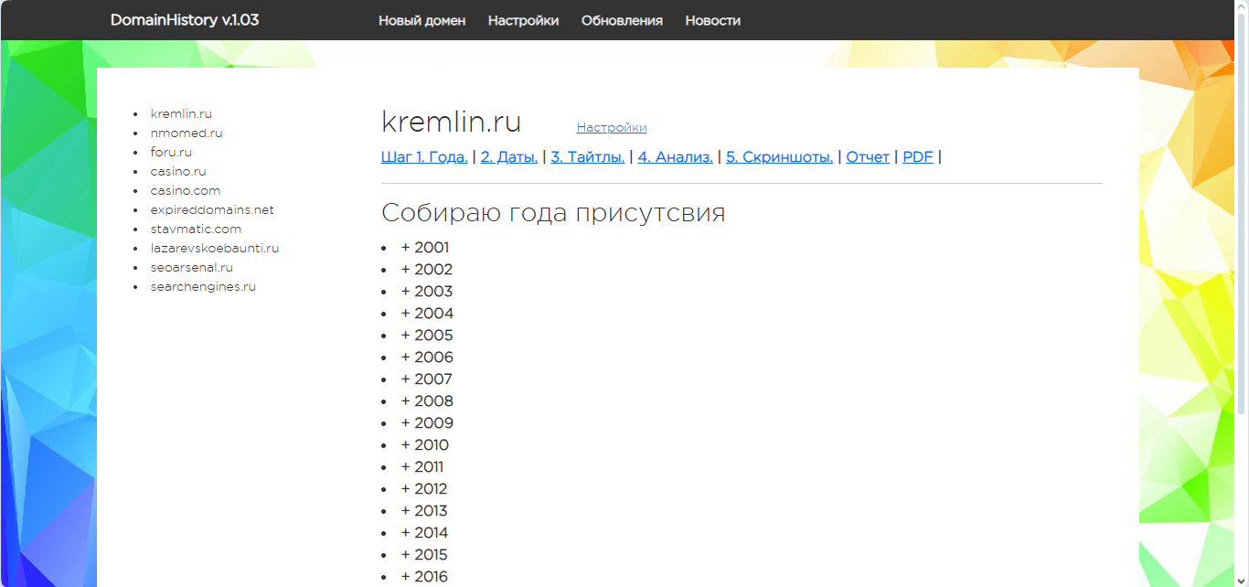Click the DomainHistory v.1.03 logo
The width and height of the screenshot is (1249, 587).
[185, 20]
